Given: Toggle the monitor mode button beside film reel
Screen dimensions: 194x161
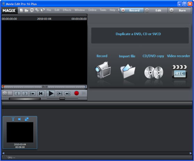Looking at the screenshot, I should (10, 94).
